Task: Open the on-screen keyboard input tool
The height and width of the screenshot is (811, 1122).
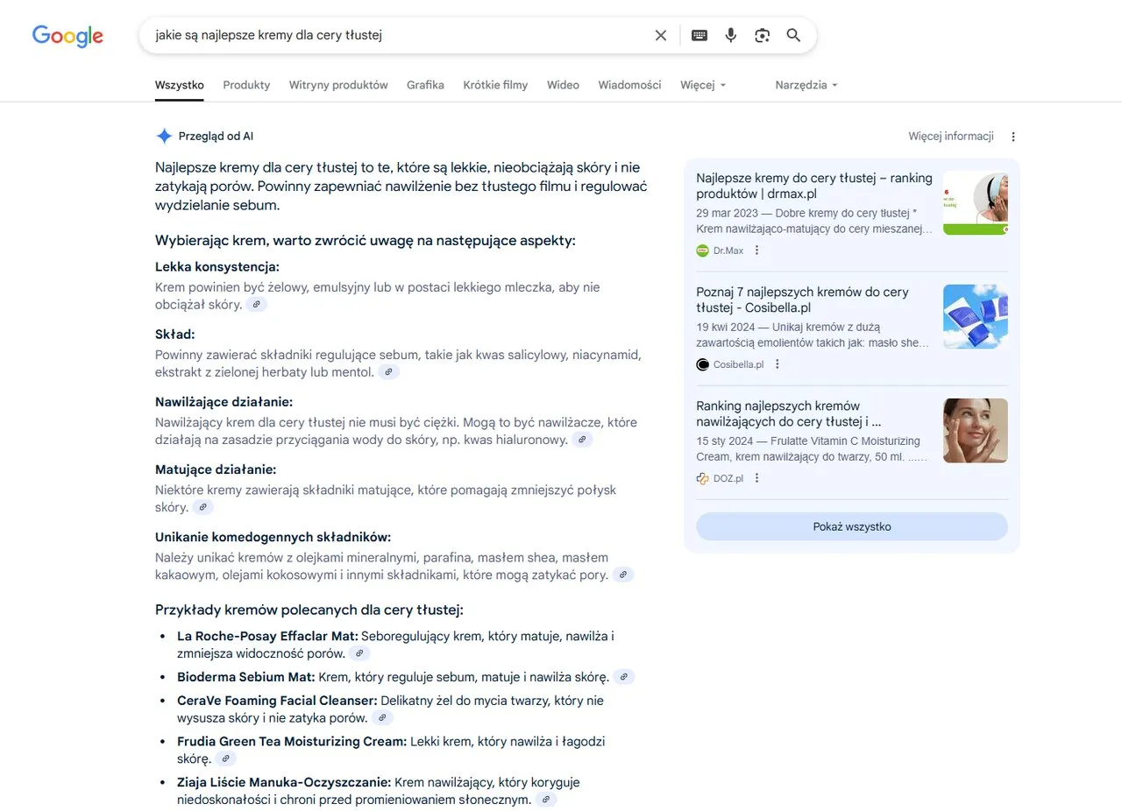Action: 699,35
